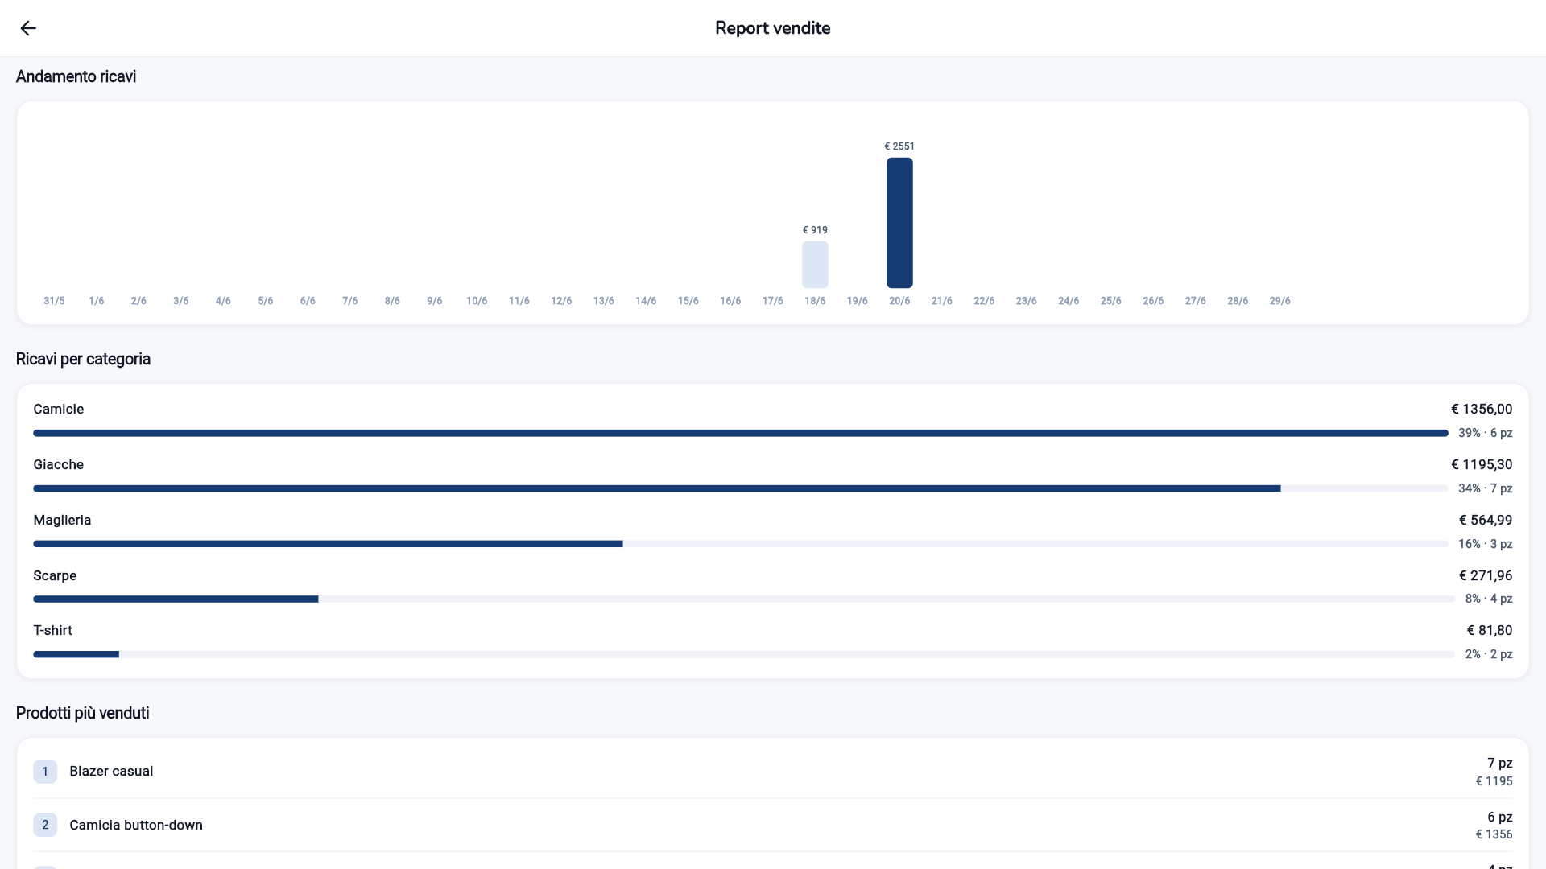Select the Giacche category name

click(x=59, y=464)
